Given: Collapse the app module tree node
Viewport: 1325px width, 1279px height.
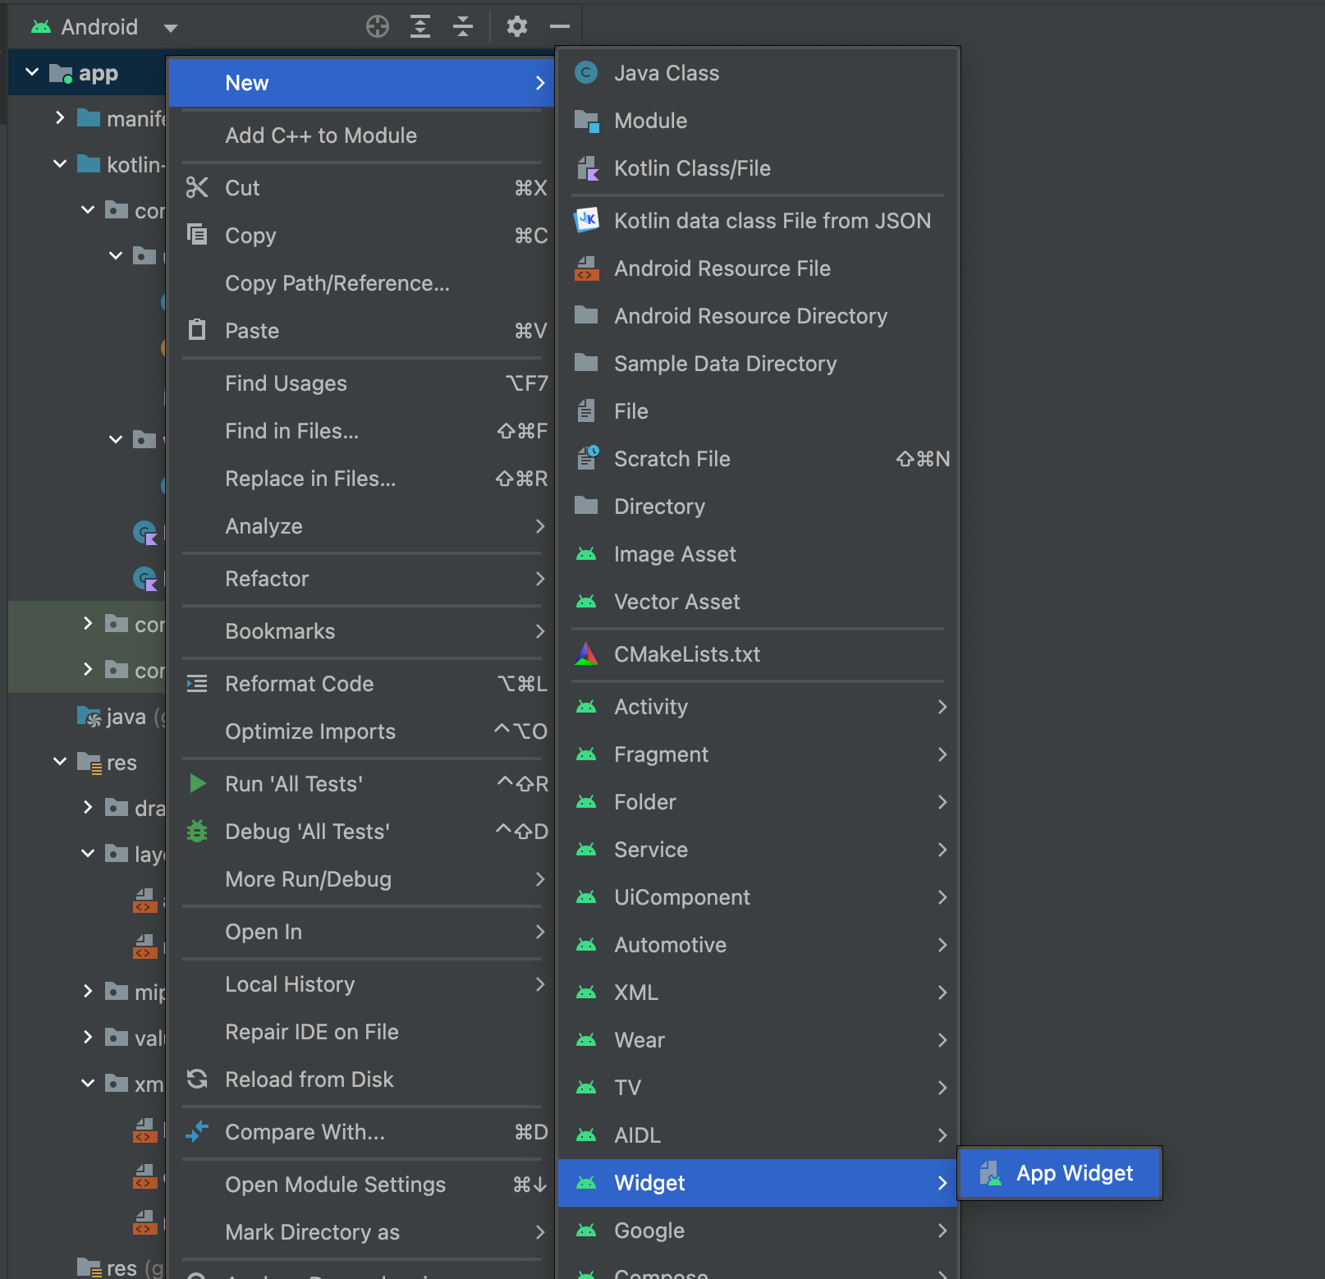Looking at the screenshot, I should [32, 72].
